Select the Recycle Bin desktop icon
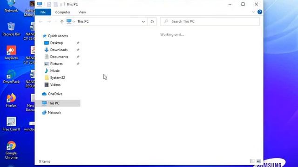Screen dimensions: 298x167 tap(11, 29)
